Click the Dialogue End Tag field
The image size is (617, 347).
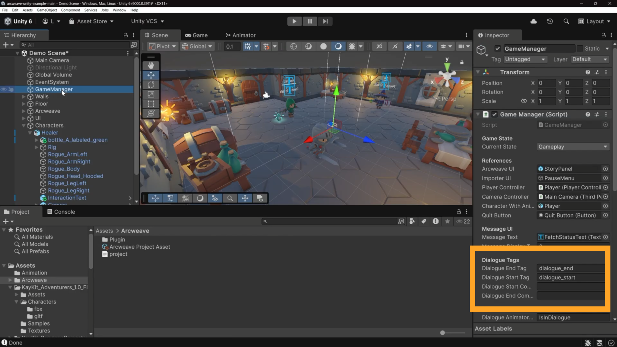[x=571, y=268]
